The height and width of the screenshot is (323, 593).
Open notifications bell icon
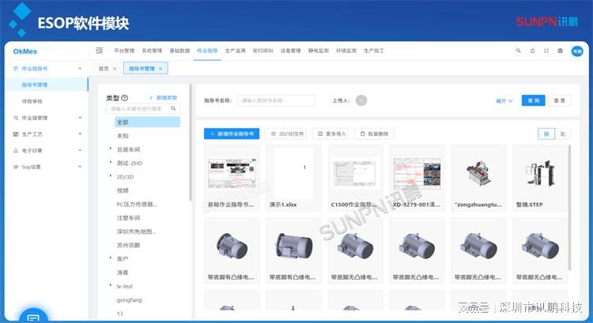click(533, 51)
